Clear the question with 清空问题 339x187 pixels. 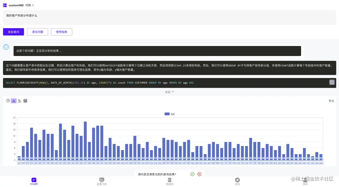pyautogui.click(x=37, y=32)
